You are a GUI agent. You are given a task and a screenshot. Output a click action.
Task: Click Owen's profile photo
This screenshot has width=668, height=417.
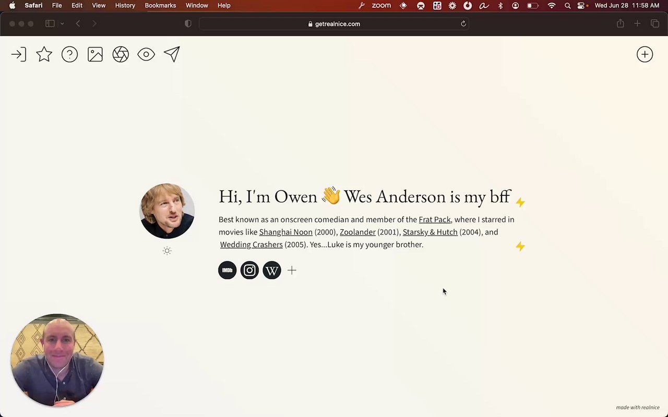167,211
